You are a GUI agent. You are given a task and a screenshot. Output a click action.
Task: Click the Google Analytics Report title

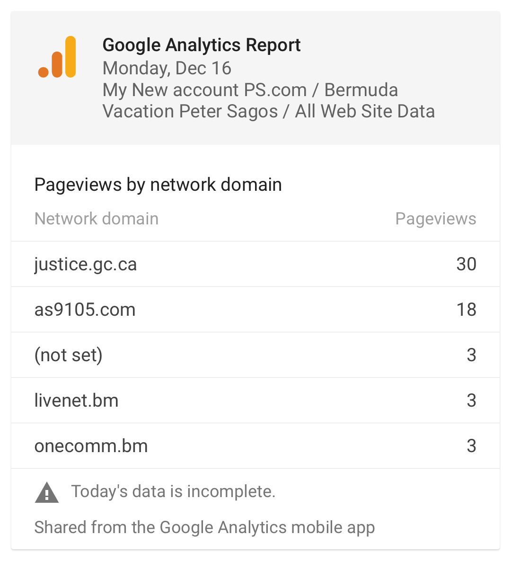point(202,45)
